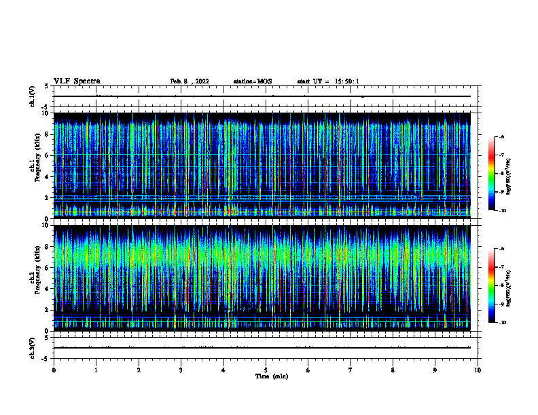Click the ch.2 color scale log(PSD) label
Screen dimensions: 538x415
tap(509, 288)
